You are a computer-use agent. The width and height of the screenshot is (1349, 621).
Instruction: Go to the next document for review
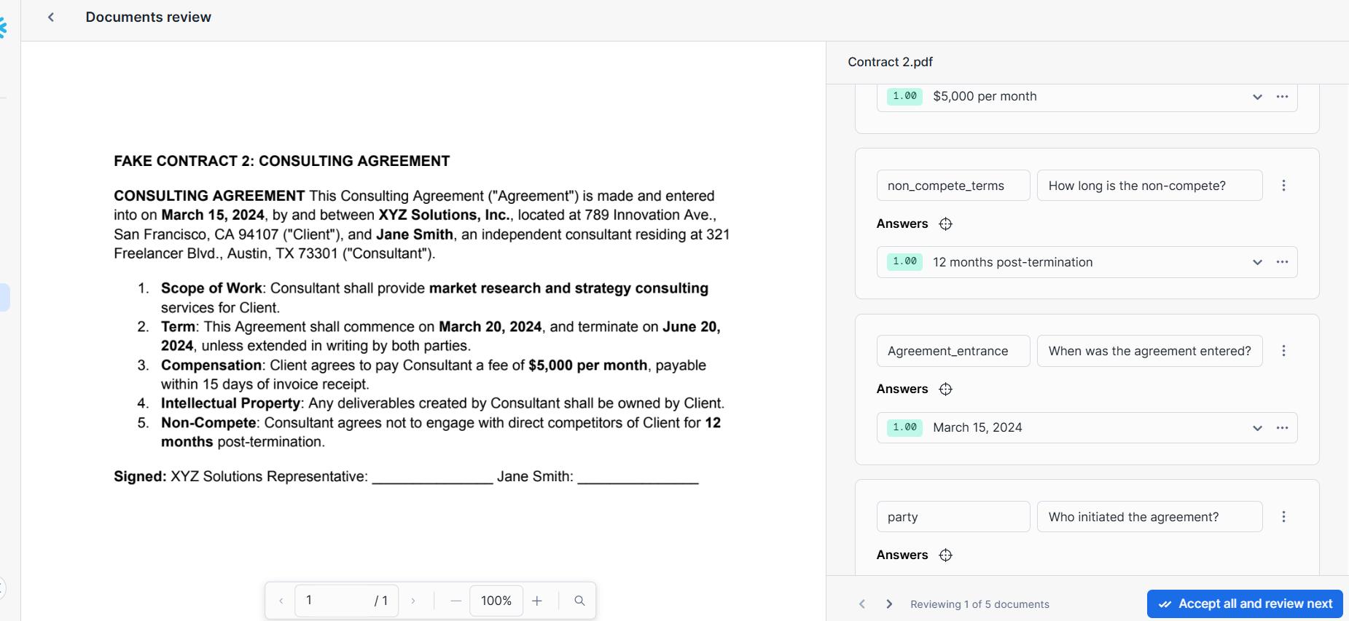point(889,604)
